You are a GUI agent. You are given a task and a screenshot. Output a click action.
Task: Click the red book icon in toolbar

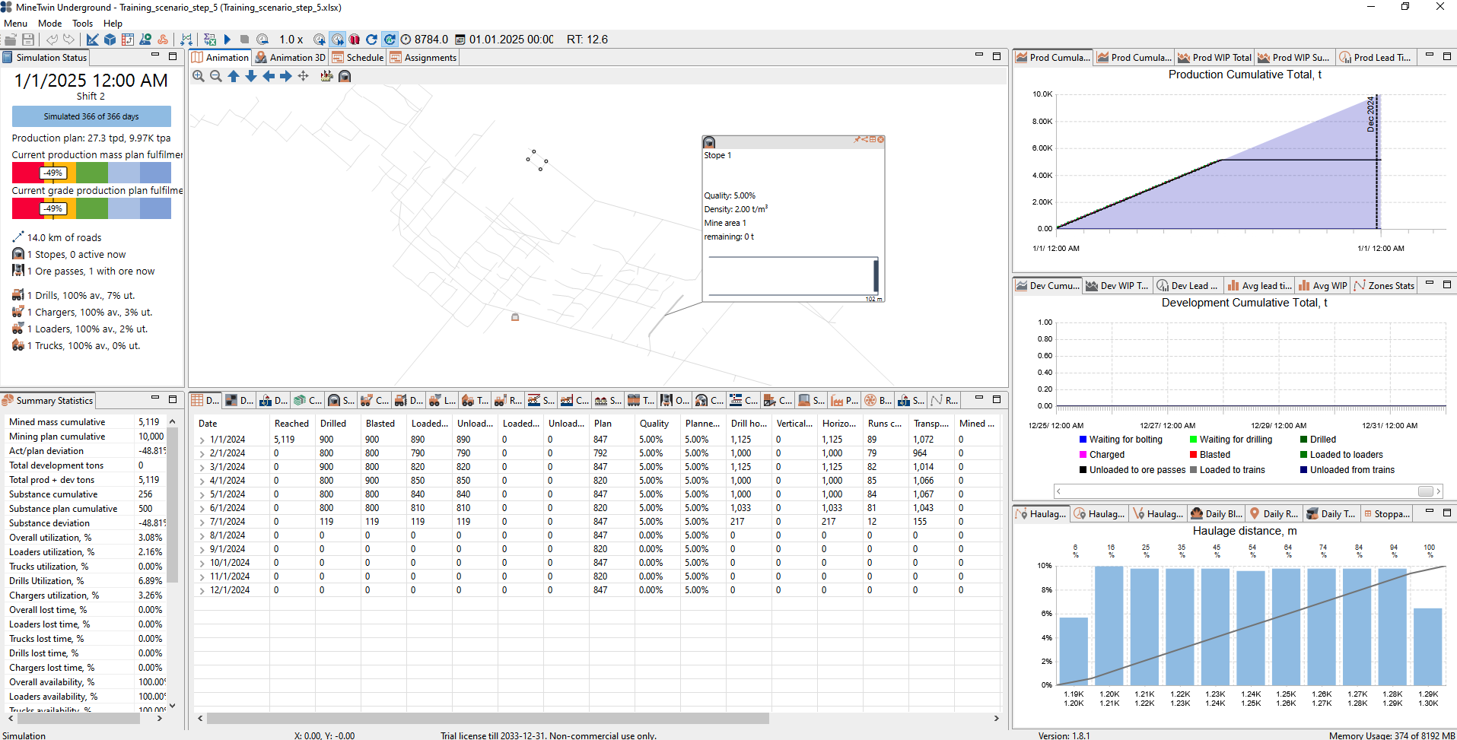[x=355, y=40]
